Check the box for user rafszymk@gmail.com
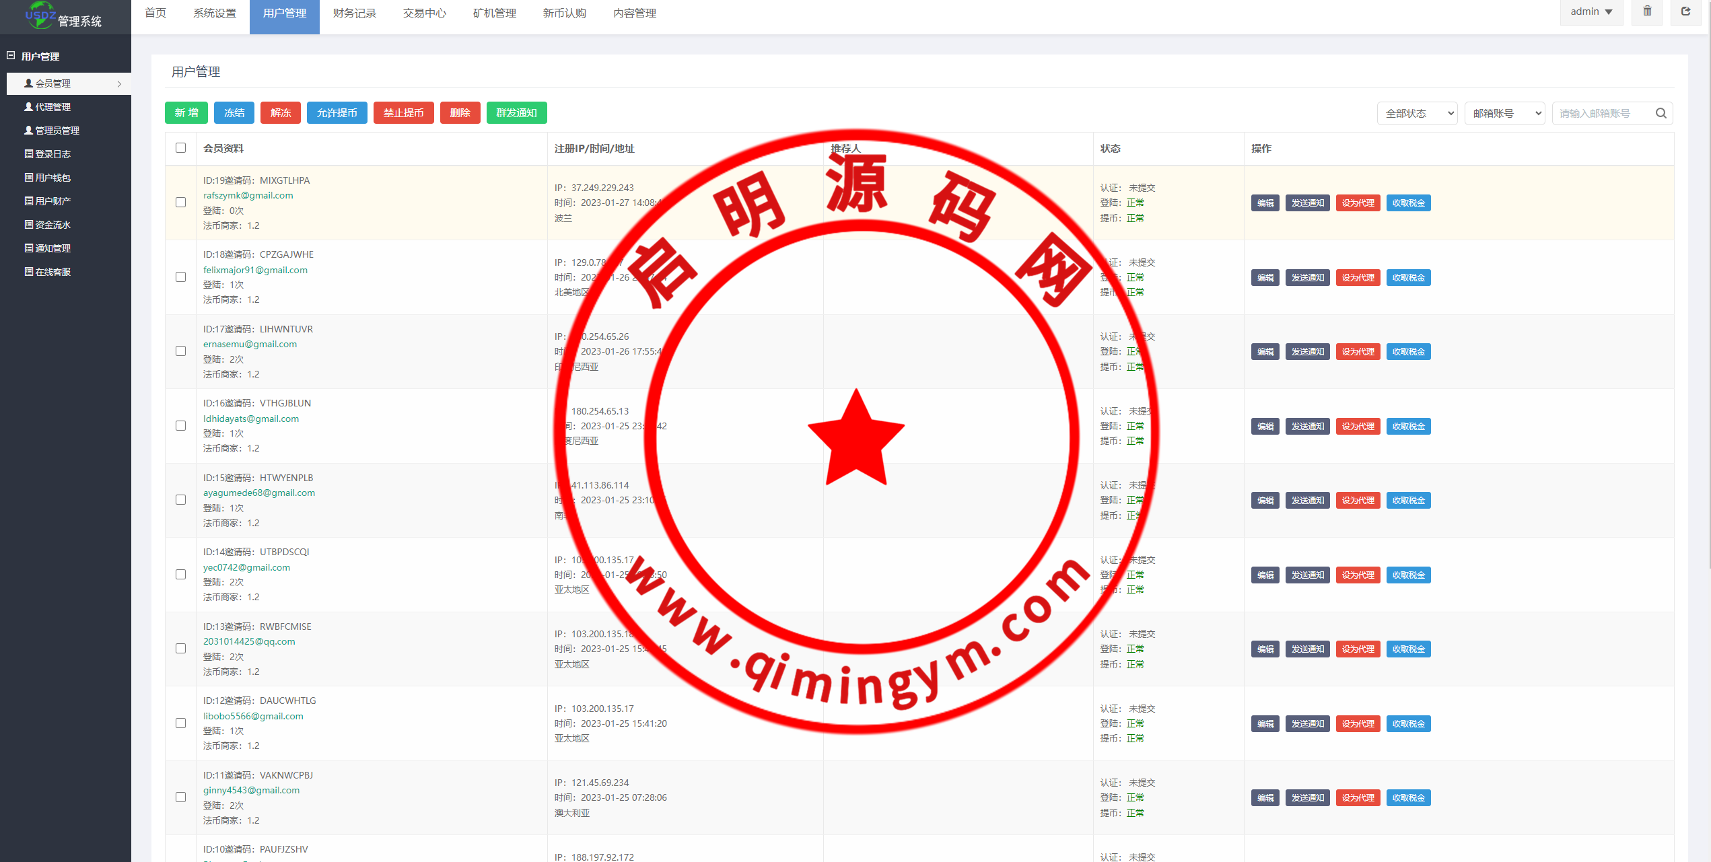1711x862 pixels. (180, 203)
